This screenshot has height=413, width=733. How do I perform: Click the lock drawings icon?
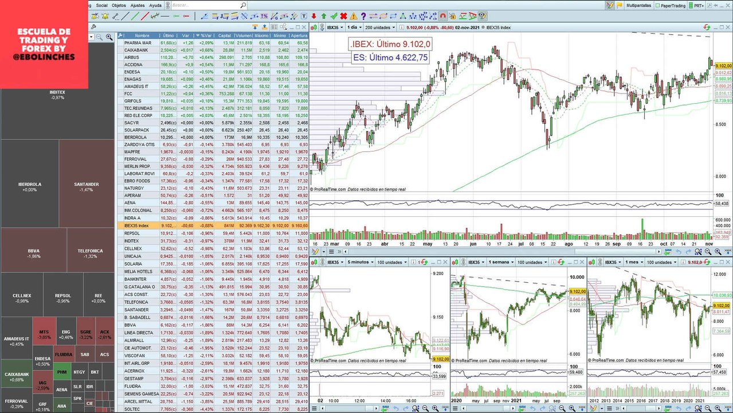[x=452, y=16]
